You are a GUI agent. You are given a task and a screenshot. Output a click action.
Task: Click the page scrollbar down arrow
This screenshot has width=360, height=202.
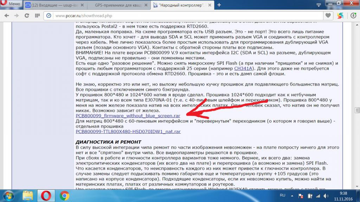coord(357,187)
